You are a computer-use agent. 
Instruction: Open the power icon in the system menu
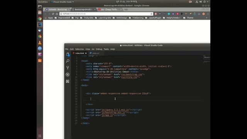[205, 2]
